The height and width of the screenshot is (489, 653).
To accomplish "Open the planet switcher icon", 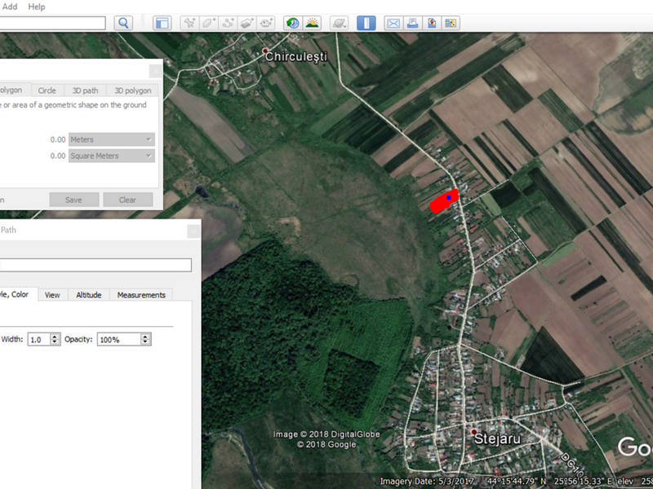I will [339, 23].
